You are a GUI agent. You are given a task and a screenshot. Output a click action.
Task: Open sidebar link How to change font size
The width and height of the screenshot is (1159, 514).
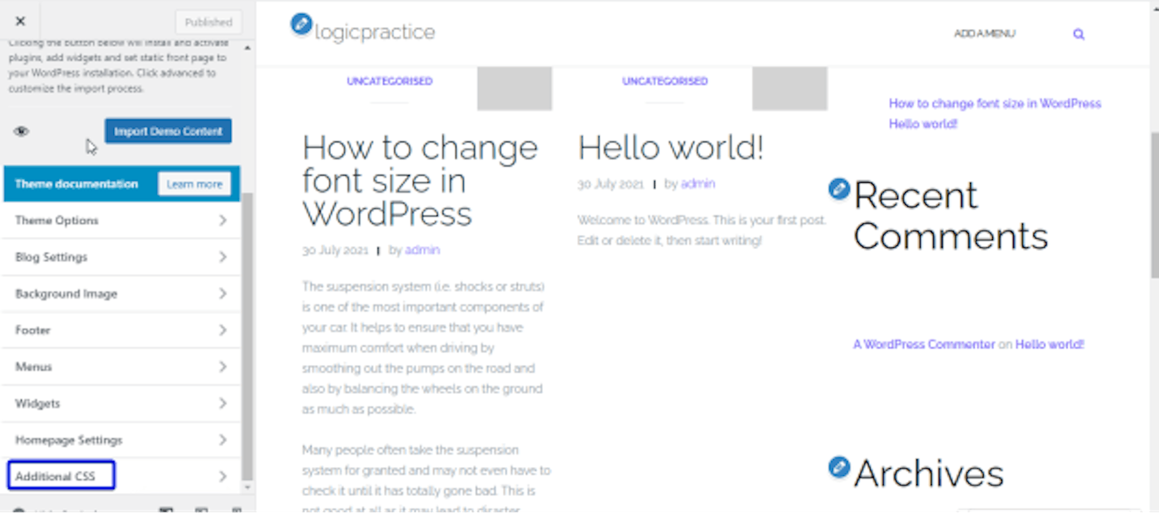[995, 104]
